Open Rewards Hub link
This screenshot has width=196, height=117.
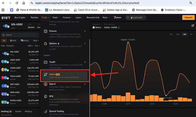coord(93,18)
